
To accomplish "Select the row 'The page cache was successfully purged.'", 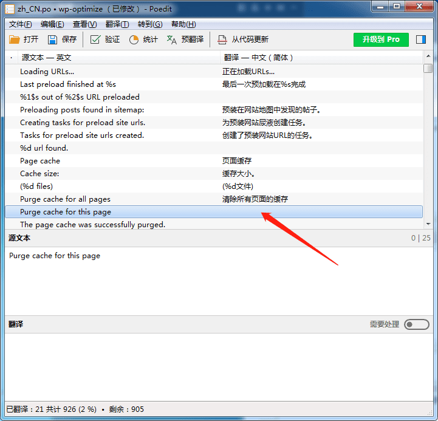I will click(214, 224).
